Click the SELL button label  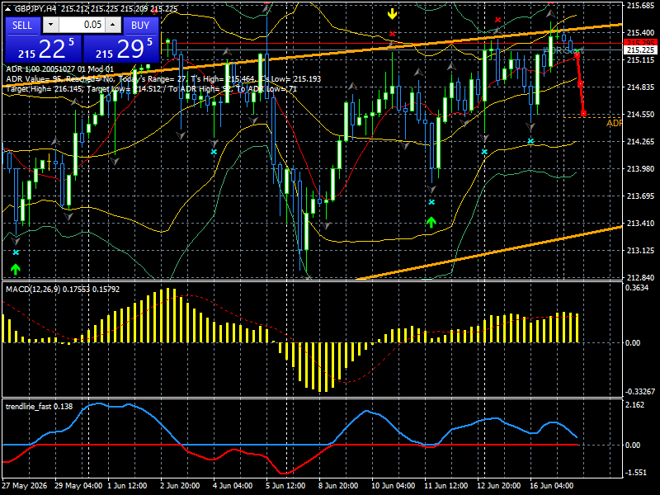click(x=22, y=26)
